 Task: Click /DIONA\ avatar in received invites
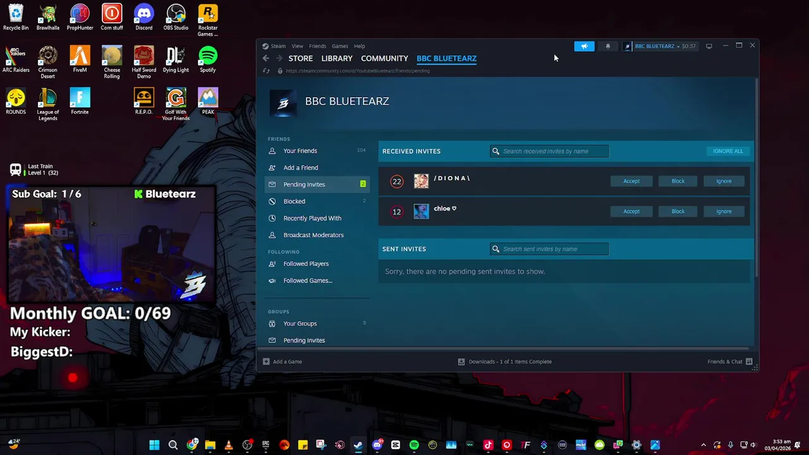[x=421, y=181]
